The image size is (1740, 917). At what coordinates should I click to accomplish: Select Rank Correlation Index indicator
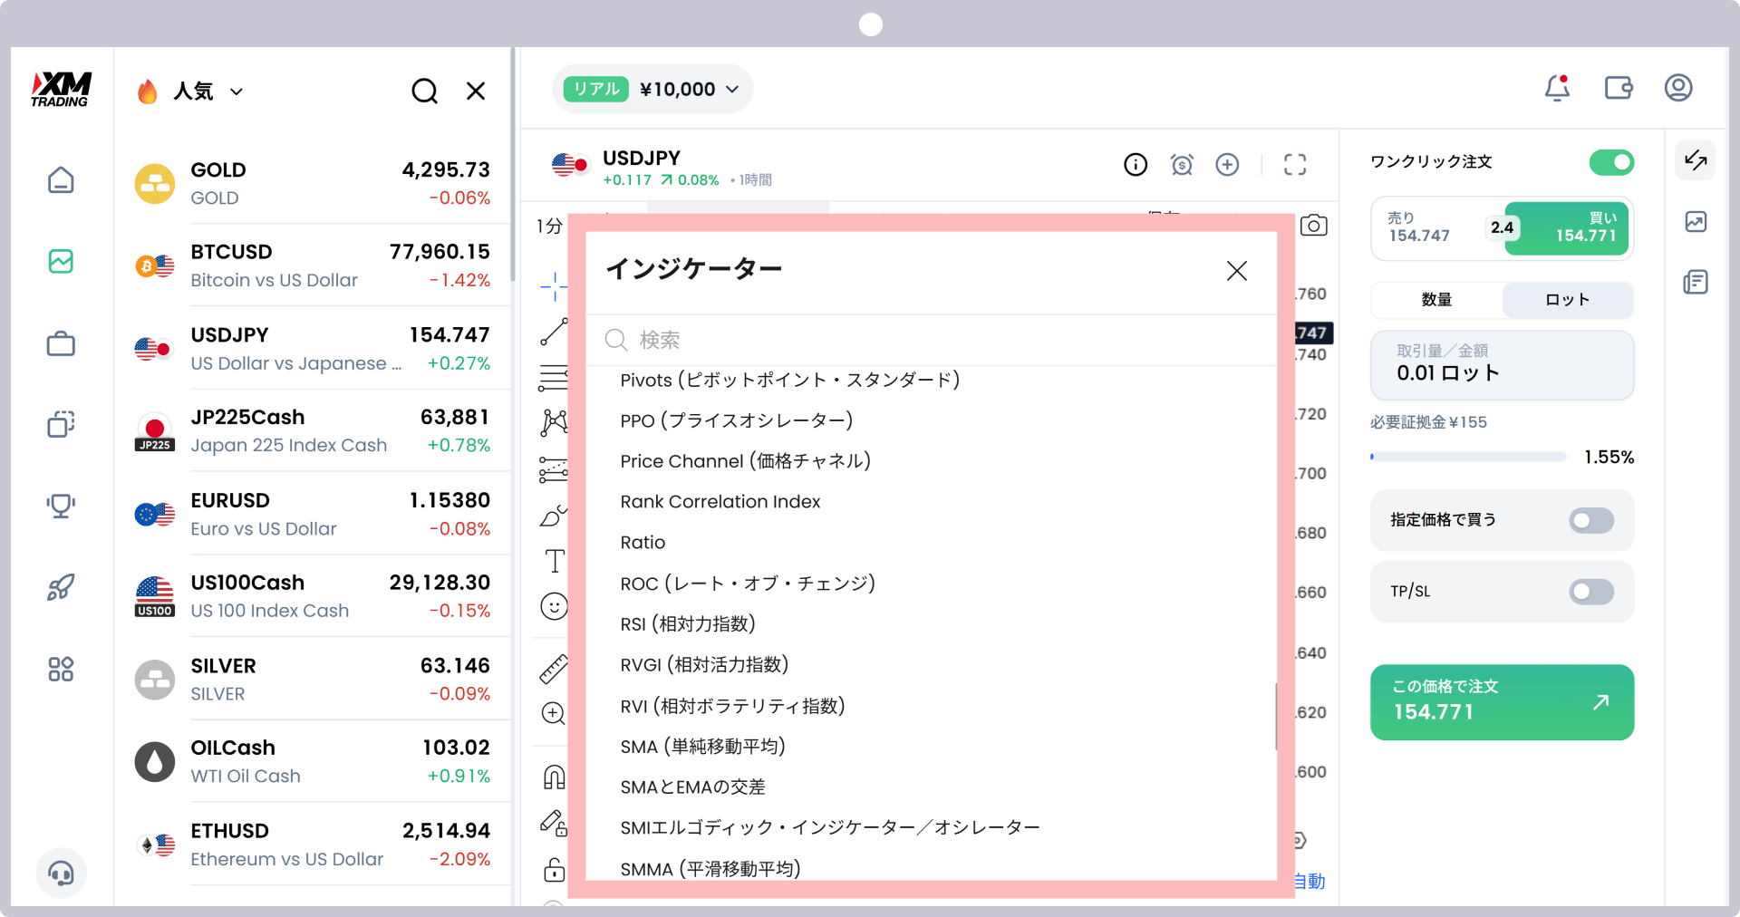720,502
